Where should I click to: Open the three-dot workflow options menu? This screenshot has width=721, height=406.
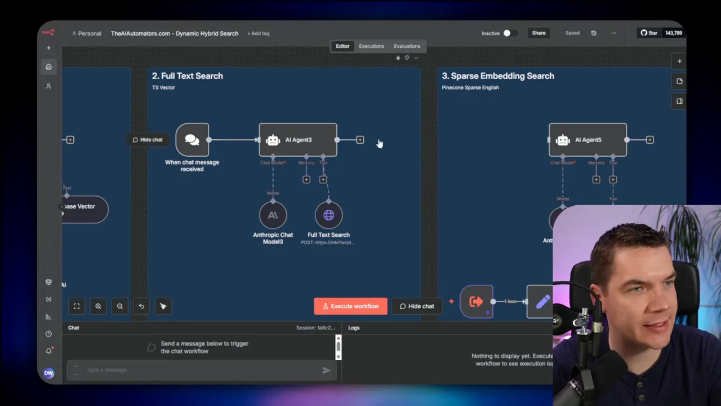613,33
